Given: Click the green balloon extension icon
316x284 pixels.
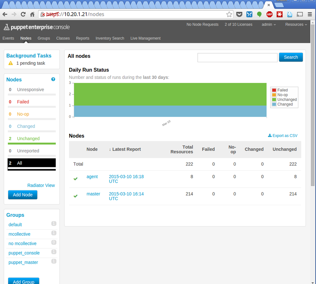Looking at the screenshot, I should (x=259, y=14).
